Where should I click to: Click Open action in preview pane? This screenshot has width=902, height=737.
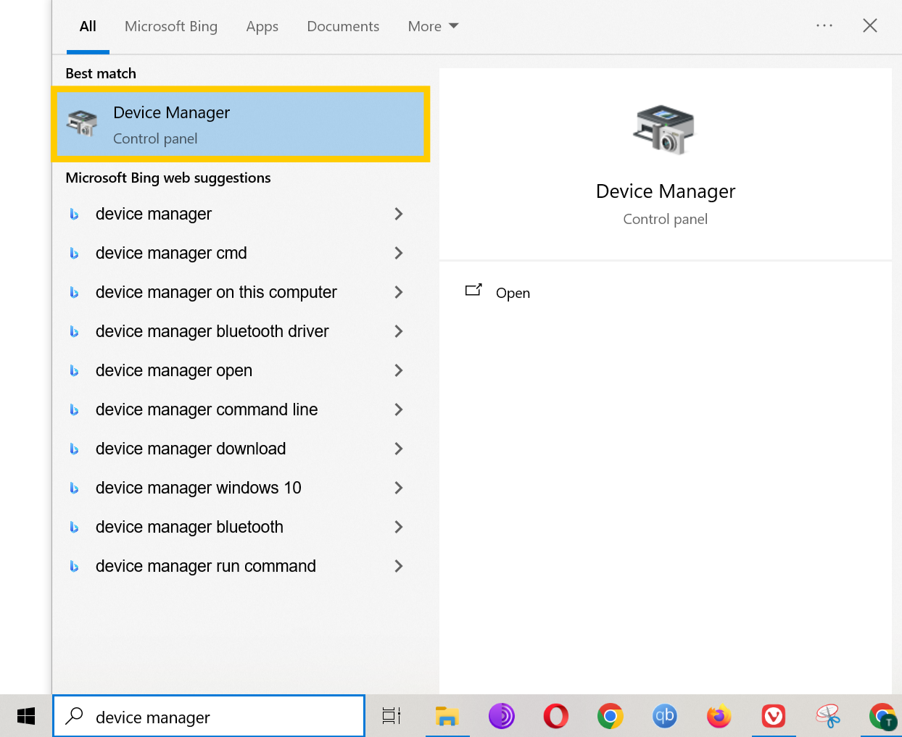[513, 293]
